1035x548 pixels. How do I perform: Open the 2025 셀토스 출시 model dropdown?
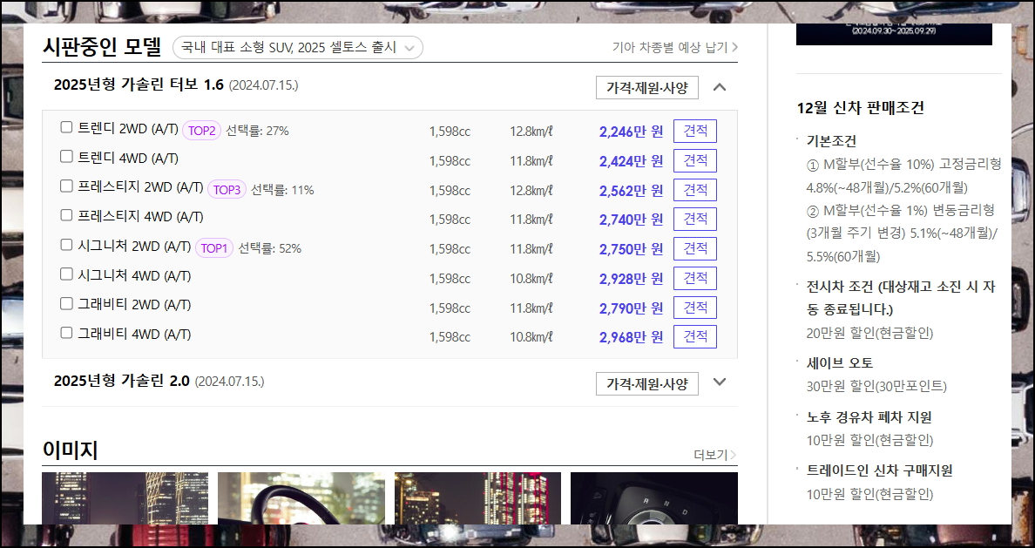point(298,48)
